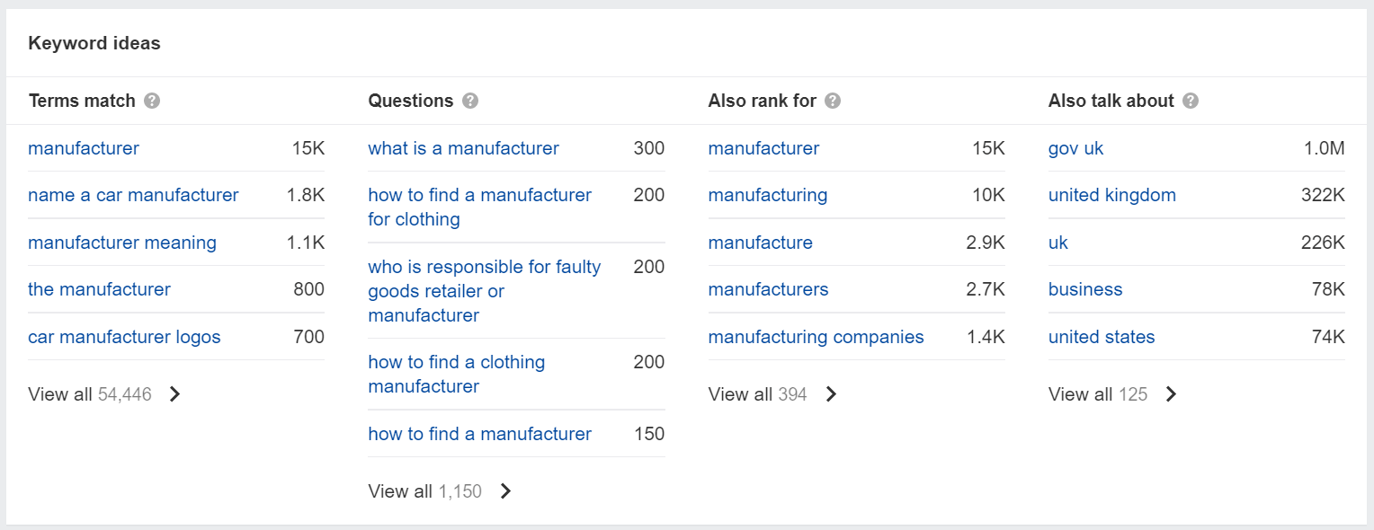Screen dimensions: 1374x530
Task: Expand View all 394 rank-for chevron
Action: tap(832, 393)
